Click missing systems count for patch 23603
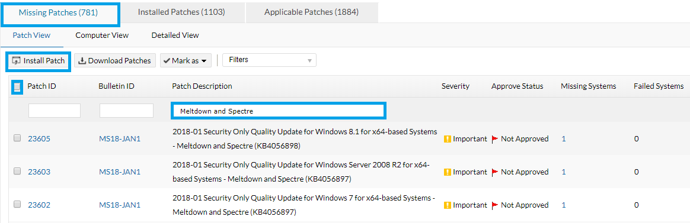 tap(564, 172)
